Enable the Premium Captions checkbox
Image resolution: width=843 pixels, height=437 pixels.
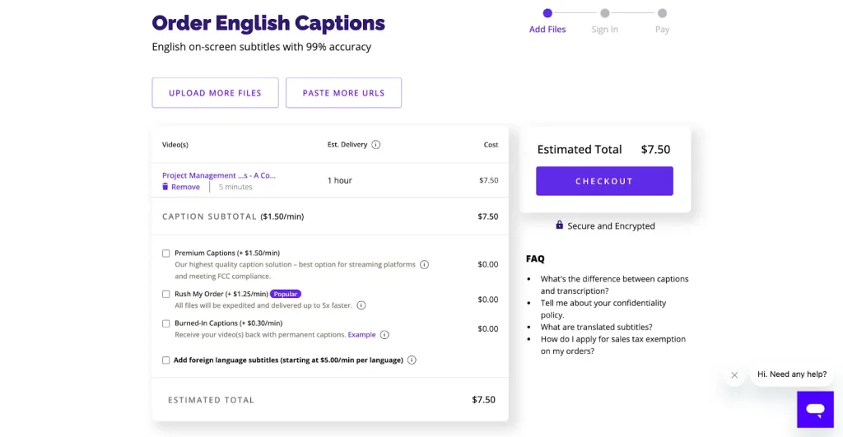(x=166, y=253)
